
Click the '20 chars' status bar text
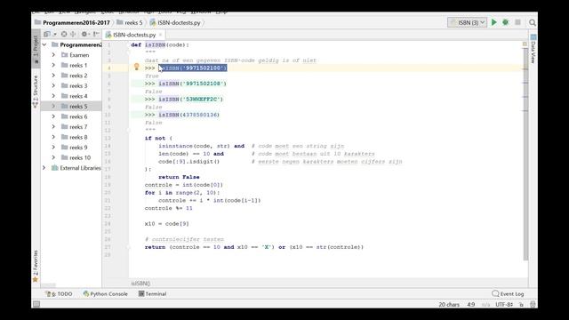[x=449, y=304]
